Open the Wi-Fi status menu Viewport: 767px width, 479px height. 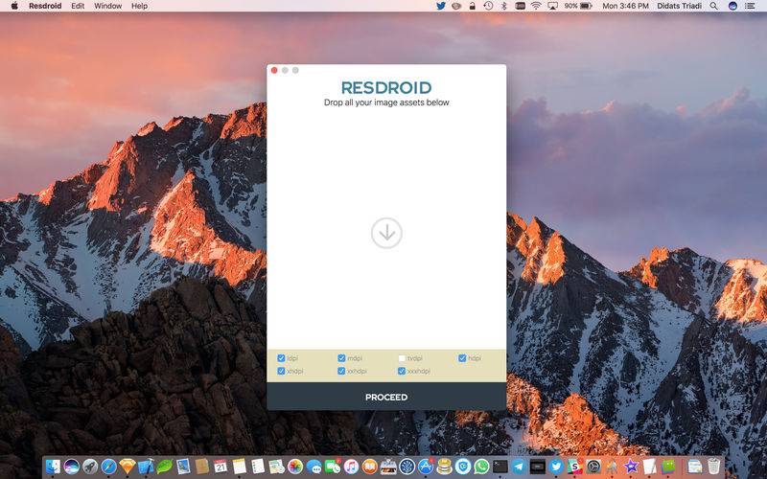coord(536,6)
